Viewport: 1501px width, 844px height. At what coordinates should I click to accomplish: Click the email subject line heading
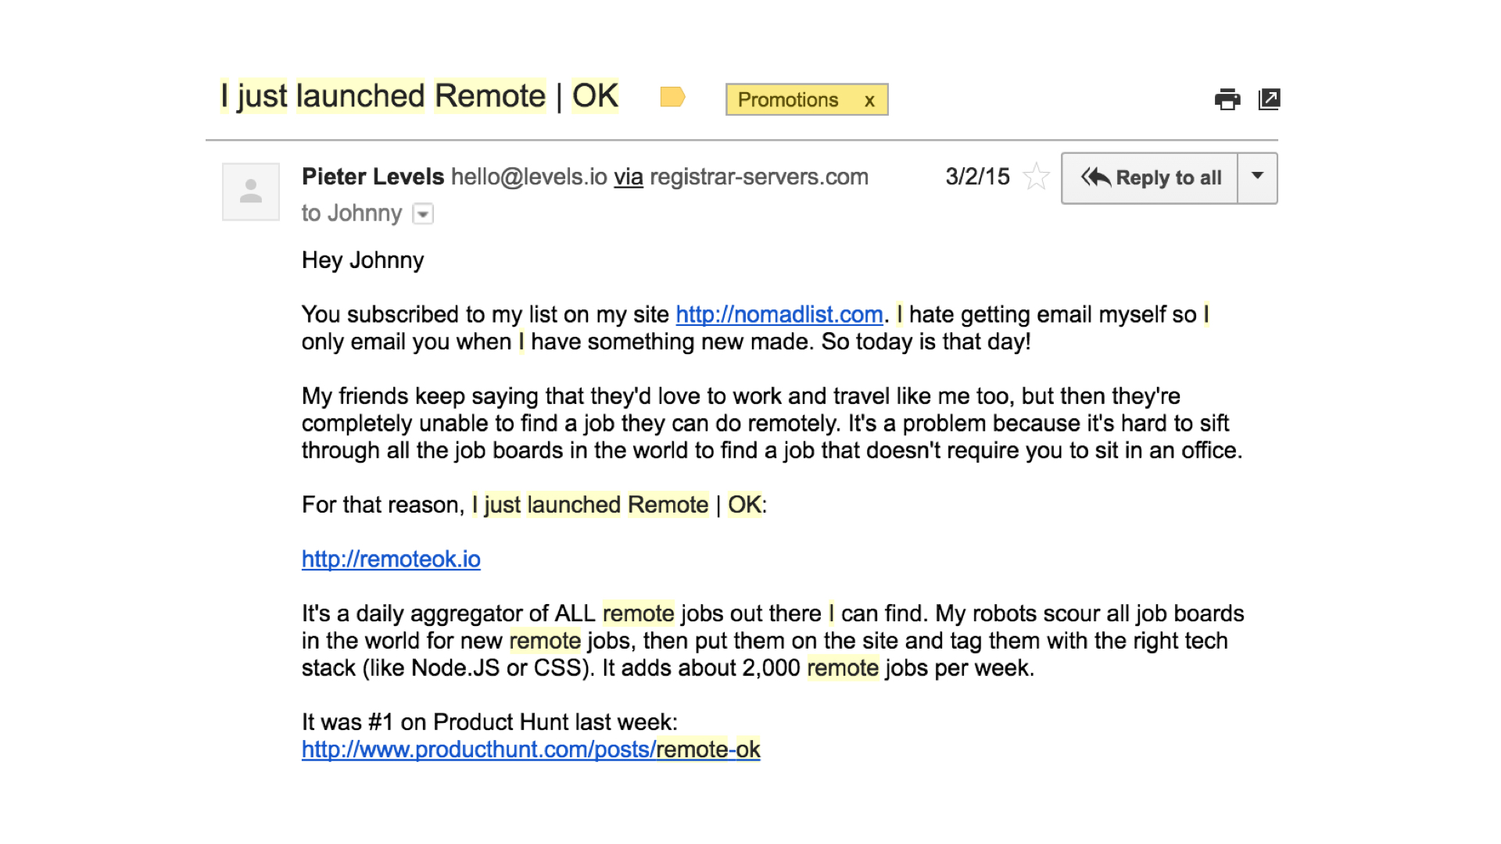(x=420, y=96)
